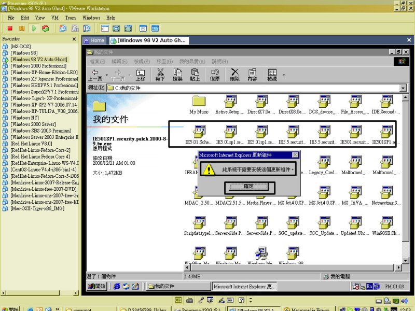Select the DirectX7.0a file icon
The image size is (415, 311).
pos(261,105)
